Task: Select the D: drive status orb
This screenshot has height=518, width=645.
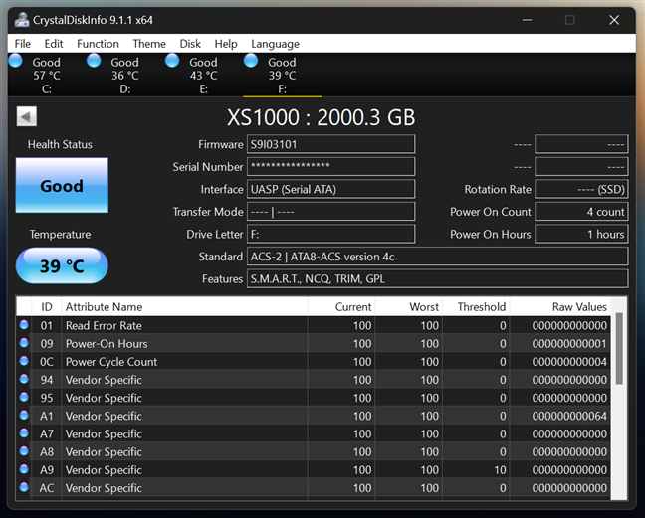Action: point(94,61)
